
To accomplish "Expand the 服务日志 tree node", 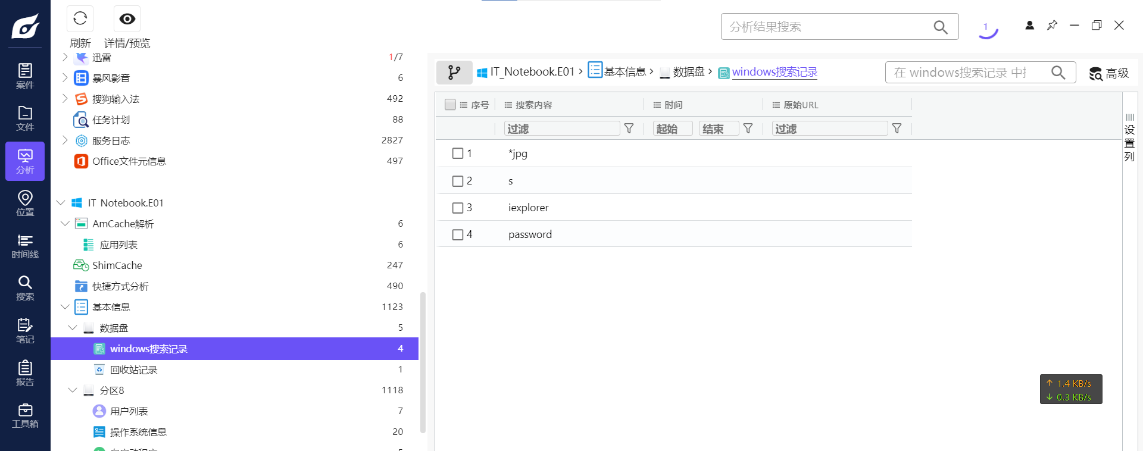I will [65, 140].
